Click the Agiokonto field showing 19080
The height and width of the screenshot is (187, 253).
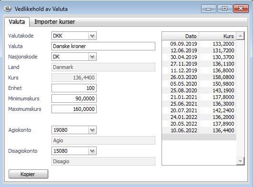[70, 130]
